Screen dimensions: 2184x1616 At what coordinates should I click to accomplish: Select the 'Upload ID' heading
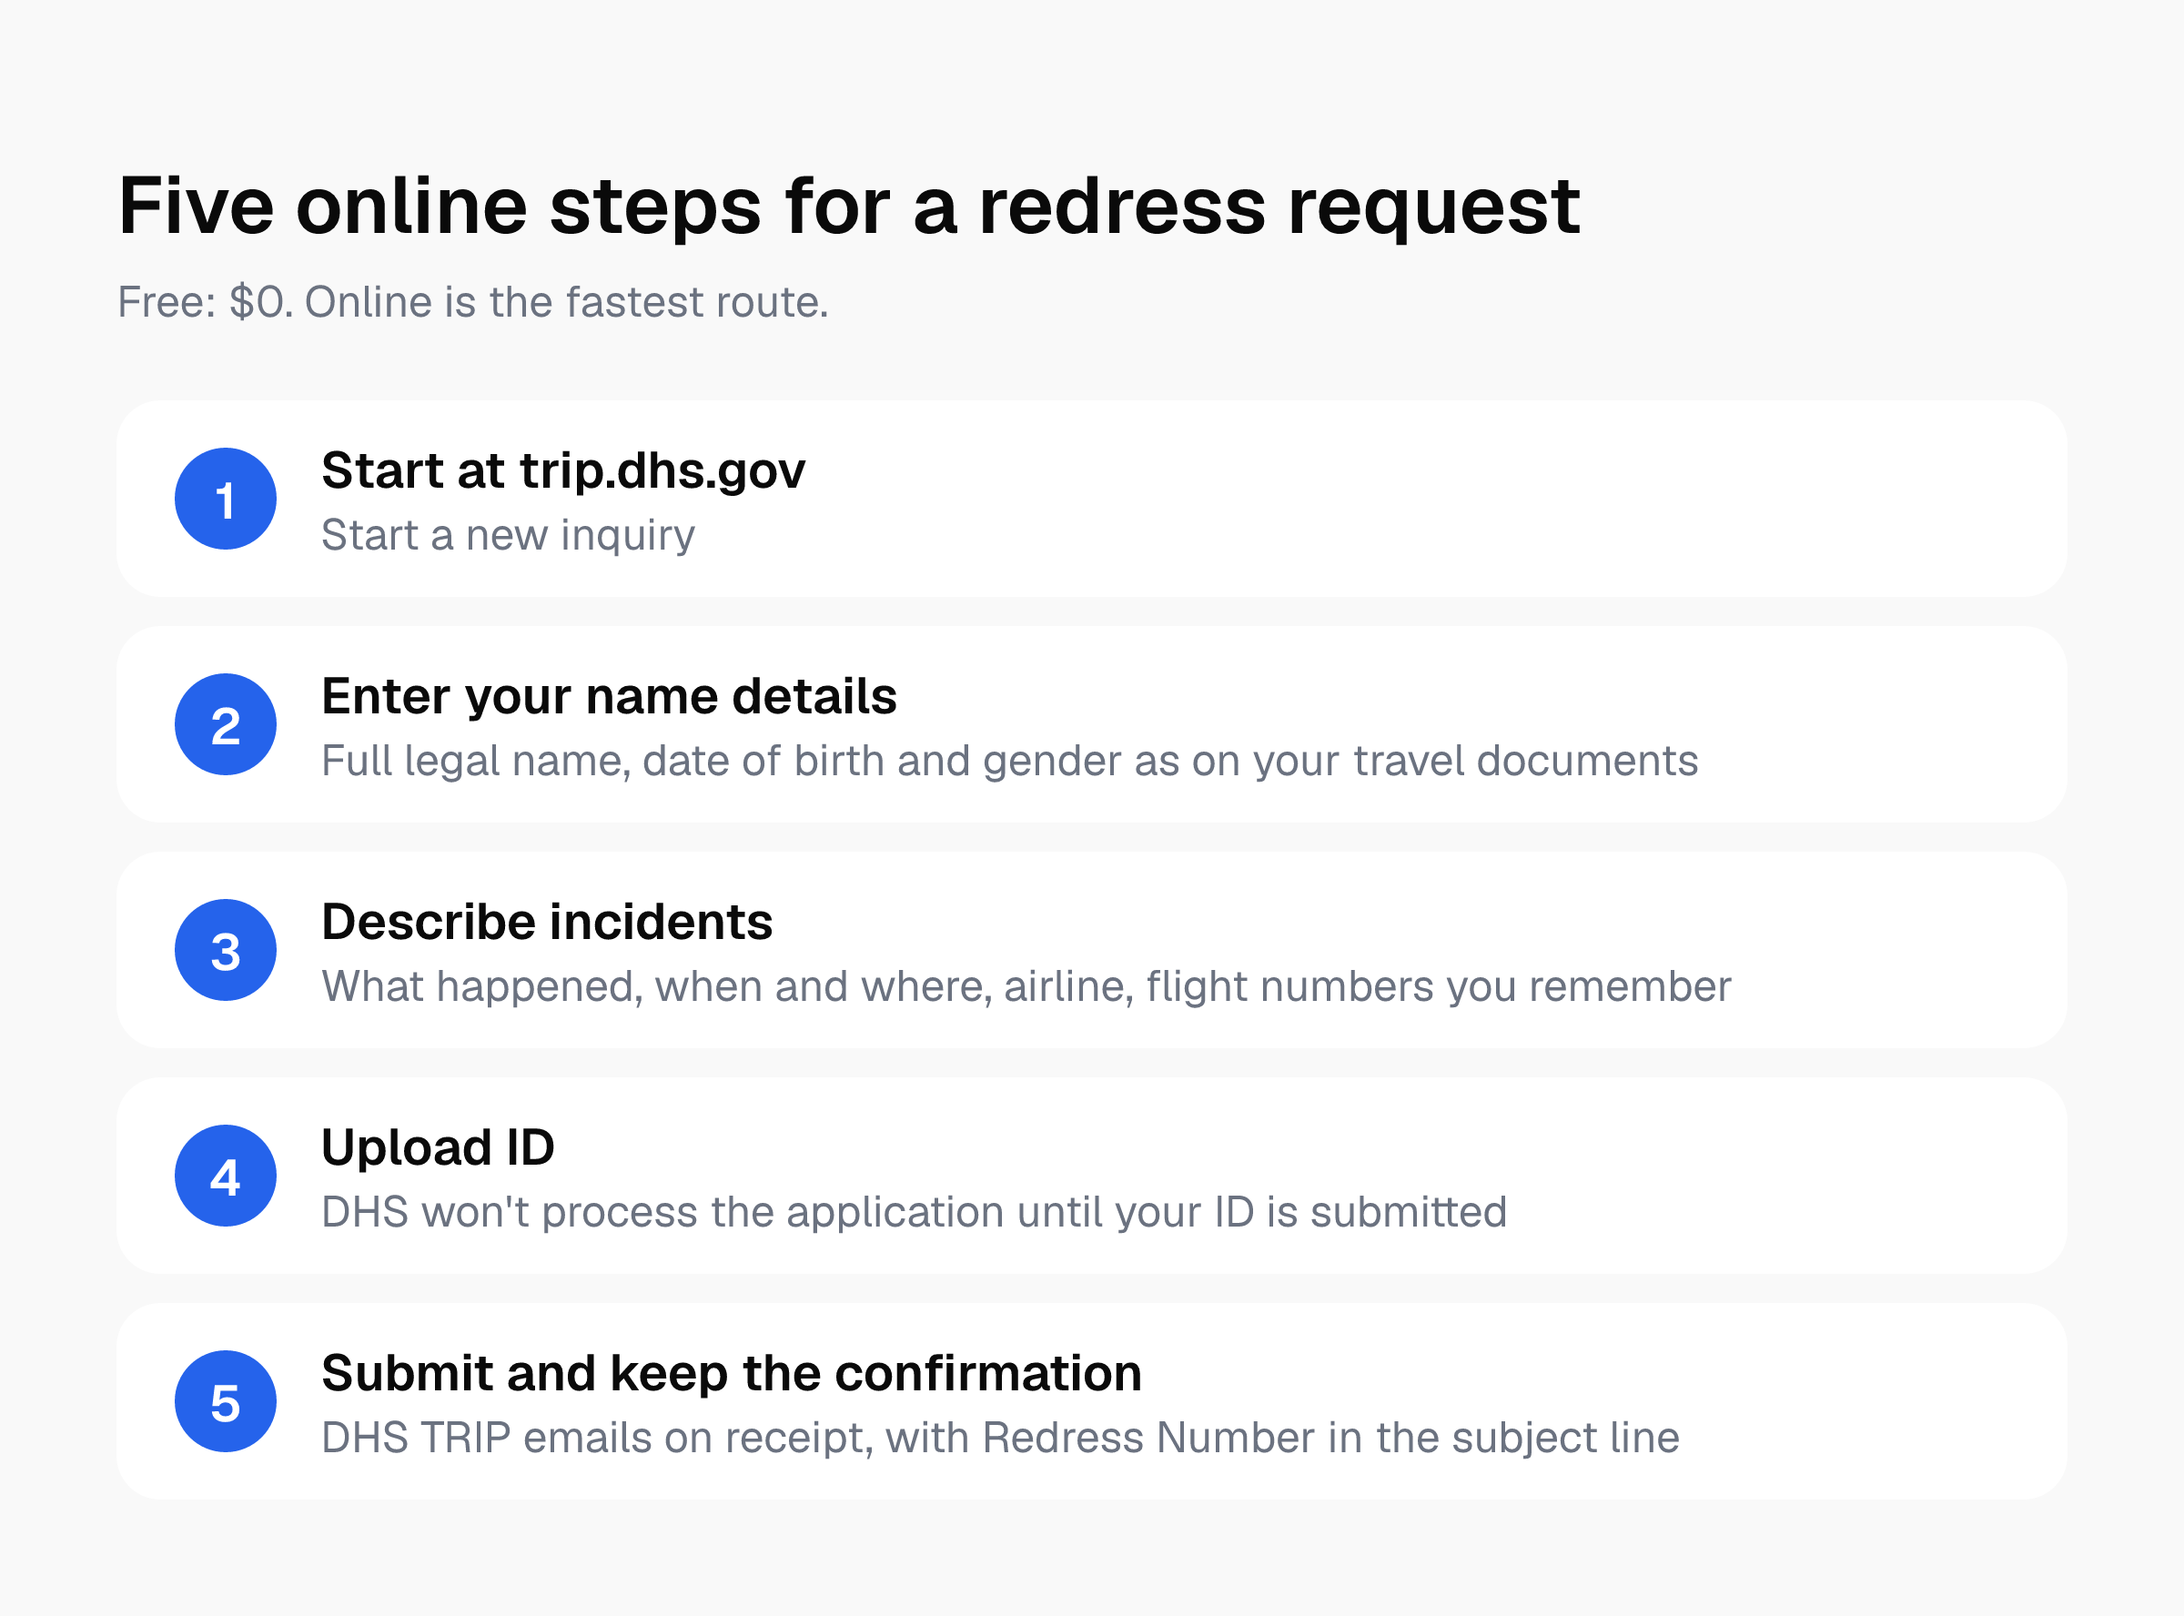[x=439, y=1148]
